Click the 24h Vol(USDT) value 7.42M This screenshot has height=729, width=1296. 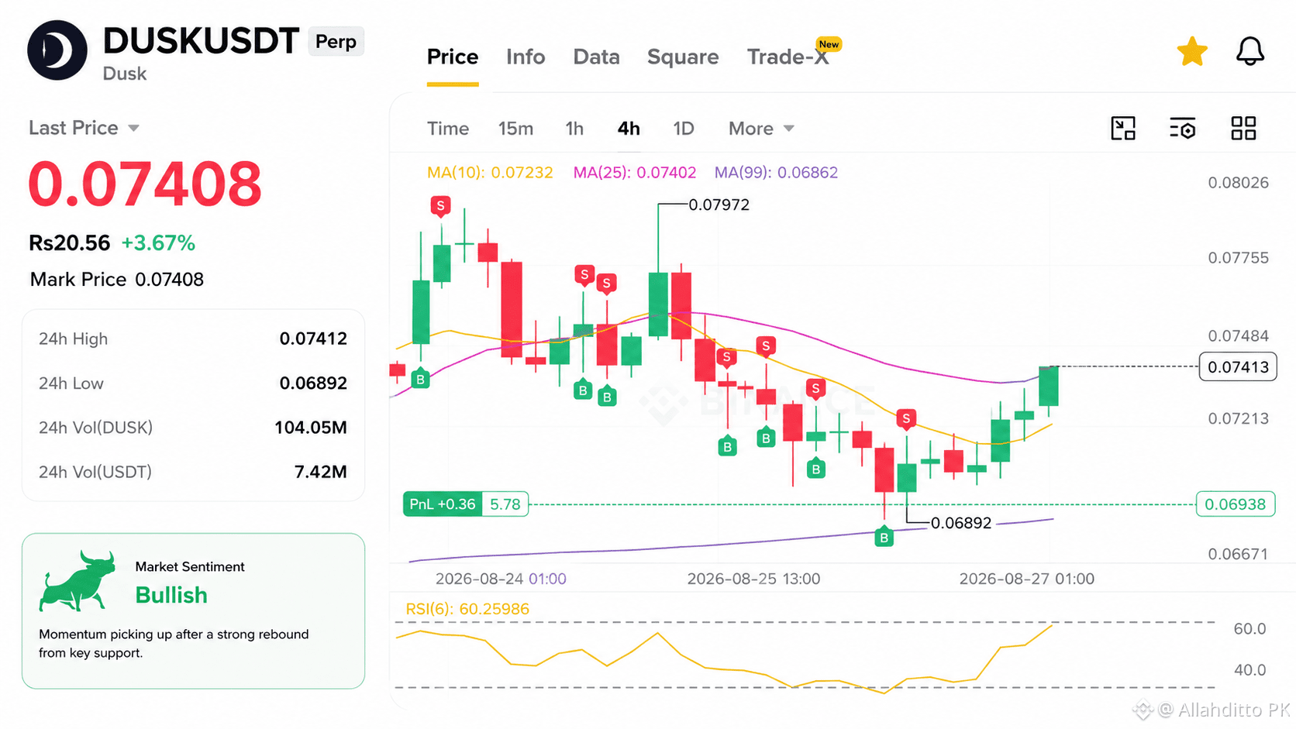321,472
